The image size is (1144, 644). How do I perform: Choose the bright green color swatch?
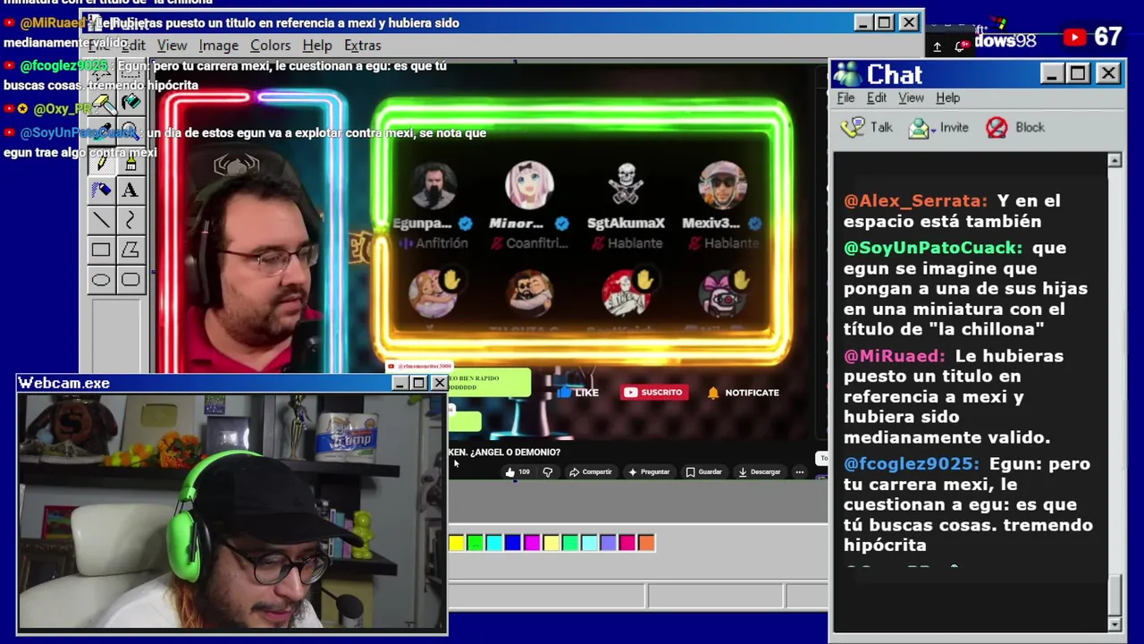(475, 542)
